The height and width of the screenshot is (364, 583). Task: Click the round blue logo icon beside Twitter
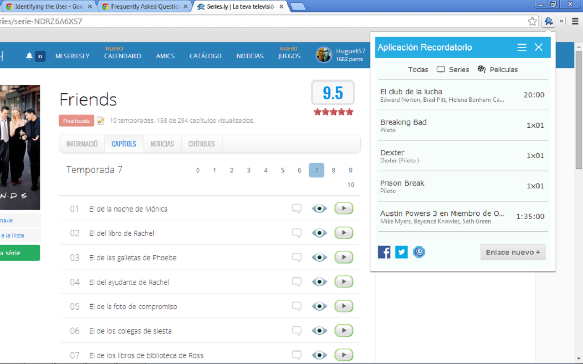pyautogui.click(x=419, y=252)
